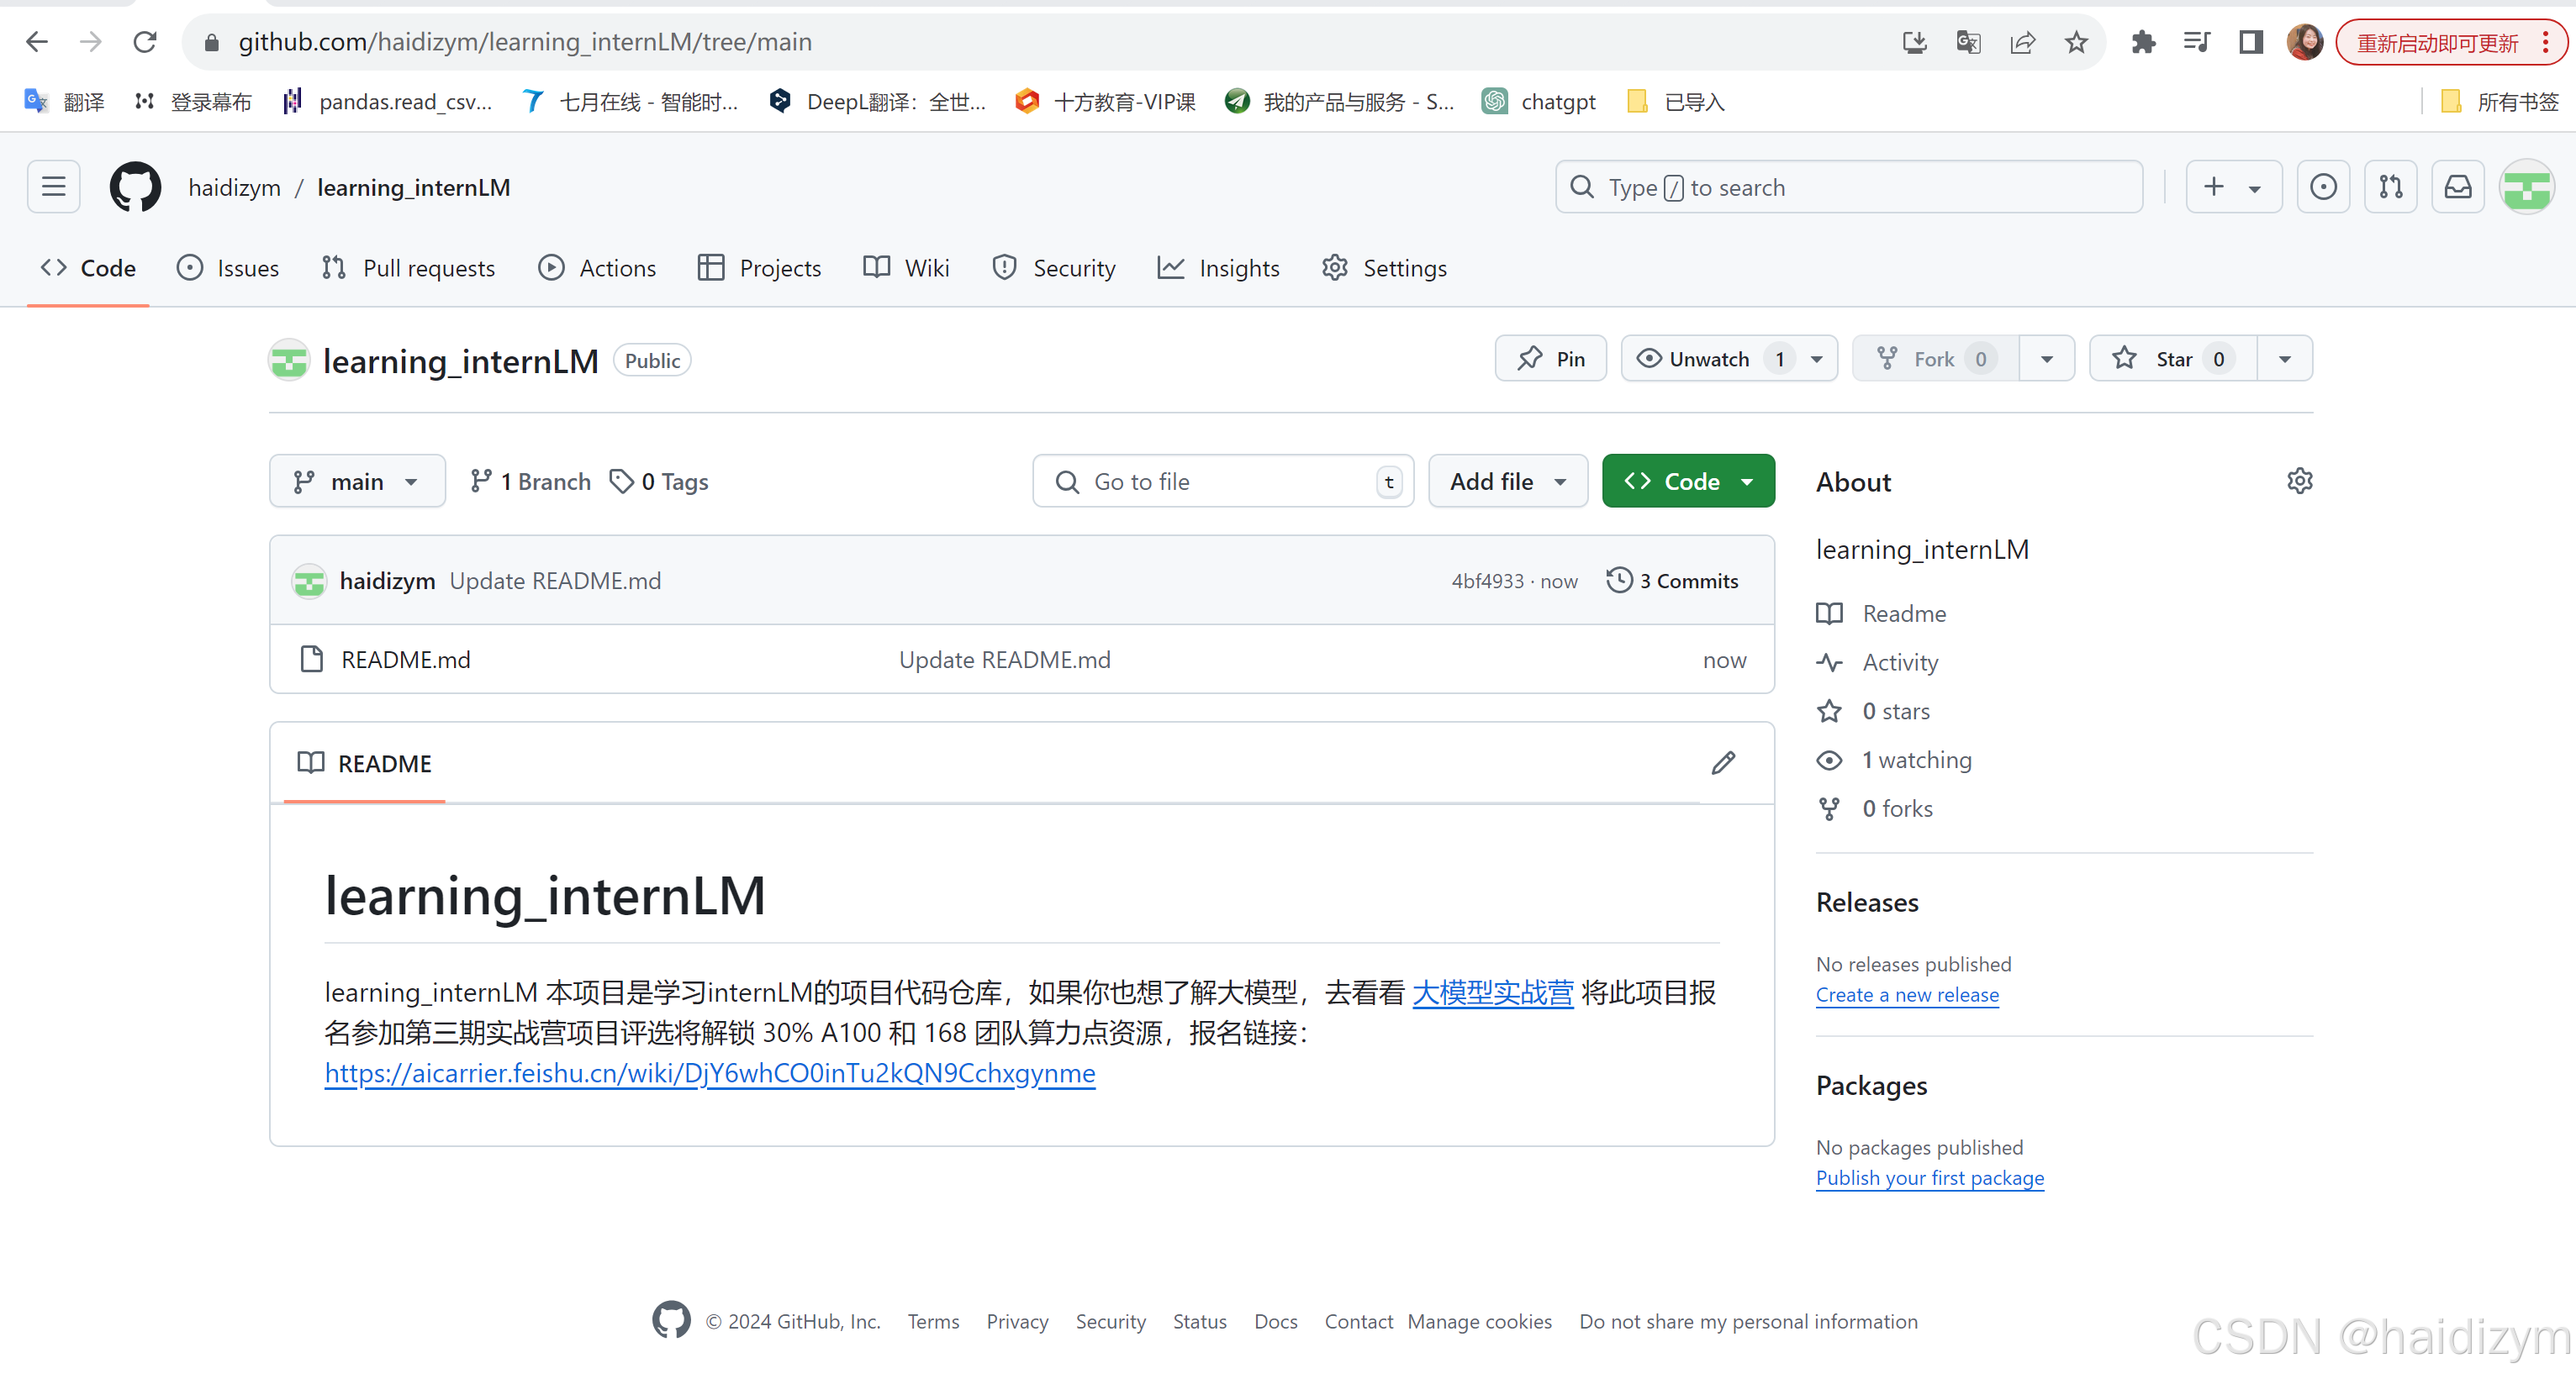Click the Security tab icon
This screenshot has width=2576, height=1379.
[x=1007, y=267]
